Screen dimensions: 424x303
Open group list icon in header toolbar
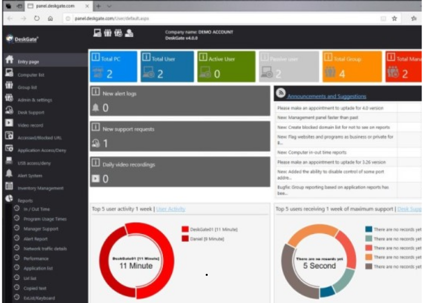click(x=108, y=33)
